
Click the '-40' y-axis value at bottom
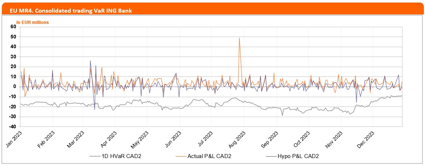click(12, 127)
